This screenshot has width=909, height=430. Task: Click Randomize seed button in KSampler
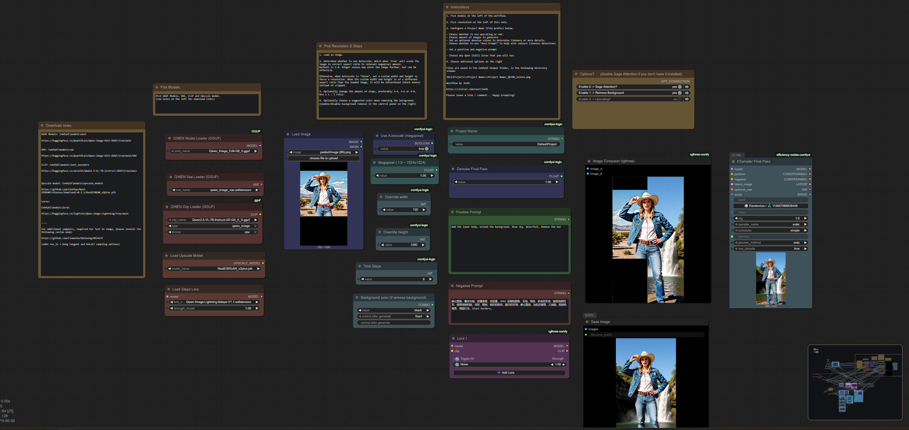coord(770,206)
